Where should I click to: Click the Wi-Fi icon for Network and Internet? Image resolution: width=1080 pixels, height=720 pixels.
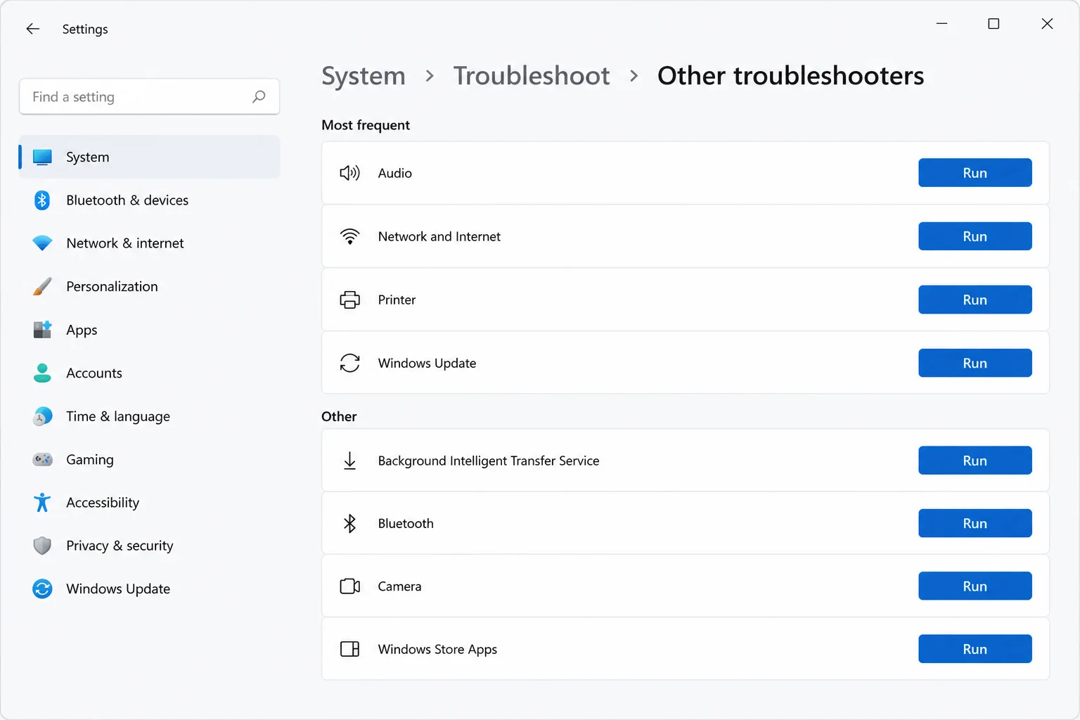point(349,236)
